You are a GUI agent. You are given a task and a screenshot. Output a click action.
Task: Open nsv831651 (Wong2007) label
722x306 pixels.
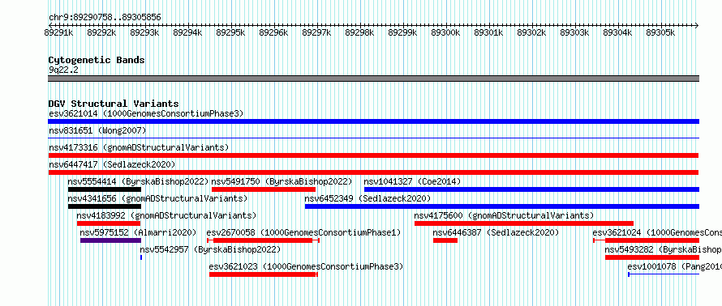pos(97,131)
